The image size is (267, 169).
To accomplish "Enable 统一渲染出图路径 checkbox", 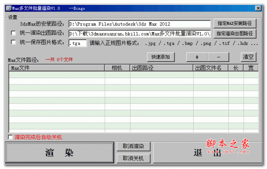I will (x=13, y=33).
